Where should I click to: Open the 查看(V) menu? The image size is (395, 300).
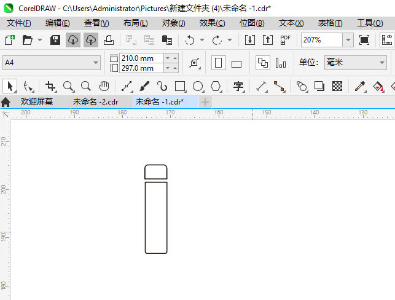coord(96,23)
